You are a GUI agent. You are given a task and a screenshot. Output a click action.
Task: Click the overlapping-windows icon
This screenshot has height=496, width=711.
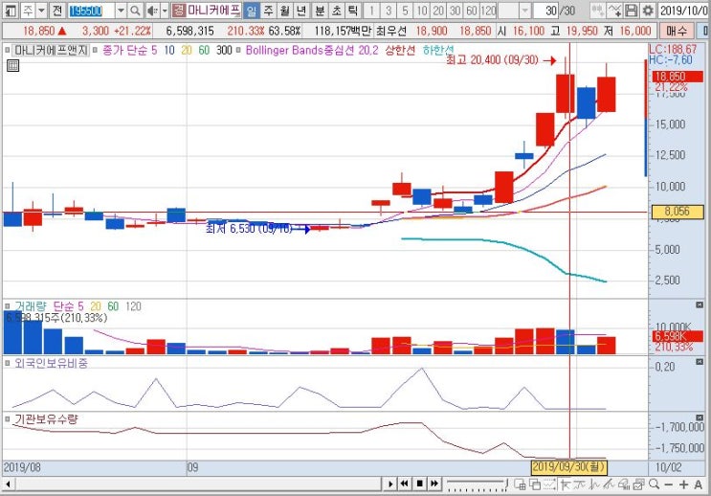coord(535,485)
